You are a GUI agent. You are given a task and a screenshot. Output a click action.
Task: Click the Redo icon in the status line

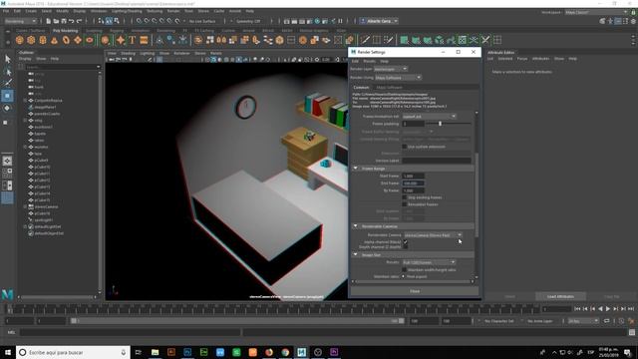(x=80, y=21)
